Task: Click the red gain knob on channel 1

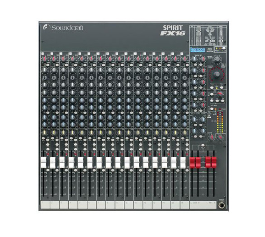Action: pyautogui.click(x=44, y=59)
